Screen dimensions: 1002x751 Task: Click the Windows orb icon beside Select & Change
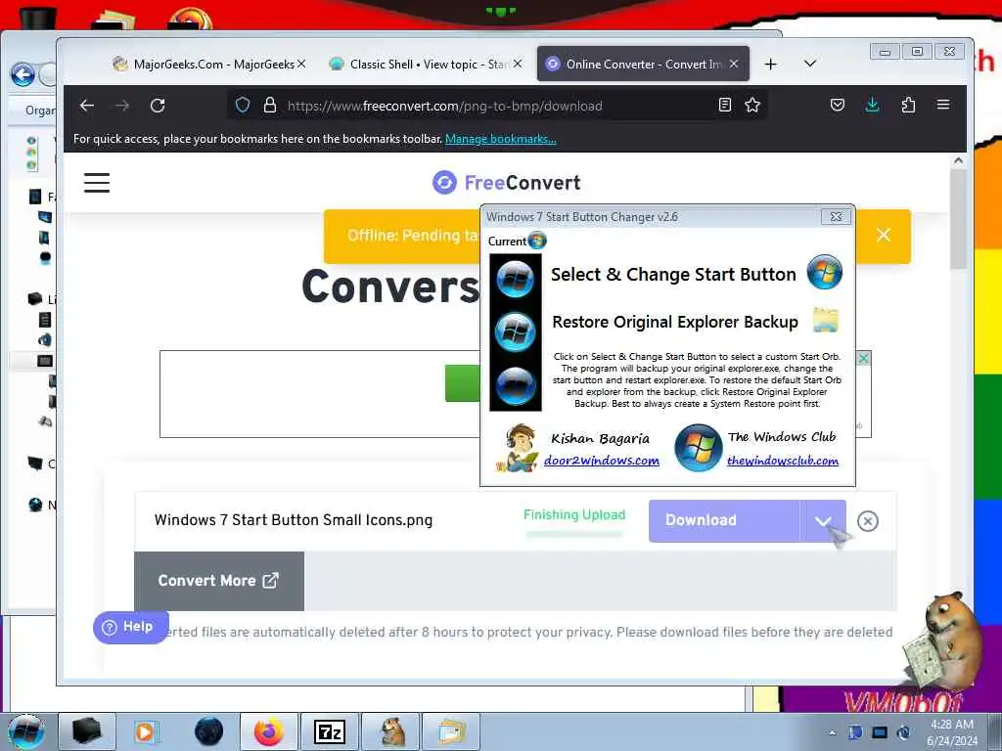click(824, 272)
